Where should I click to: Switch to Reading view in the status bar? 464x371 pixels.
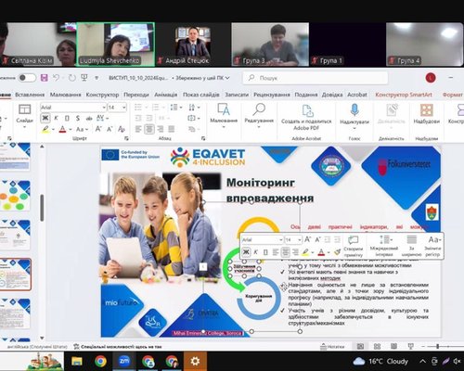pos(393,346)
